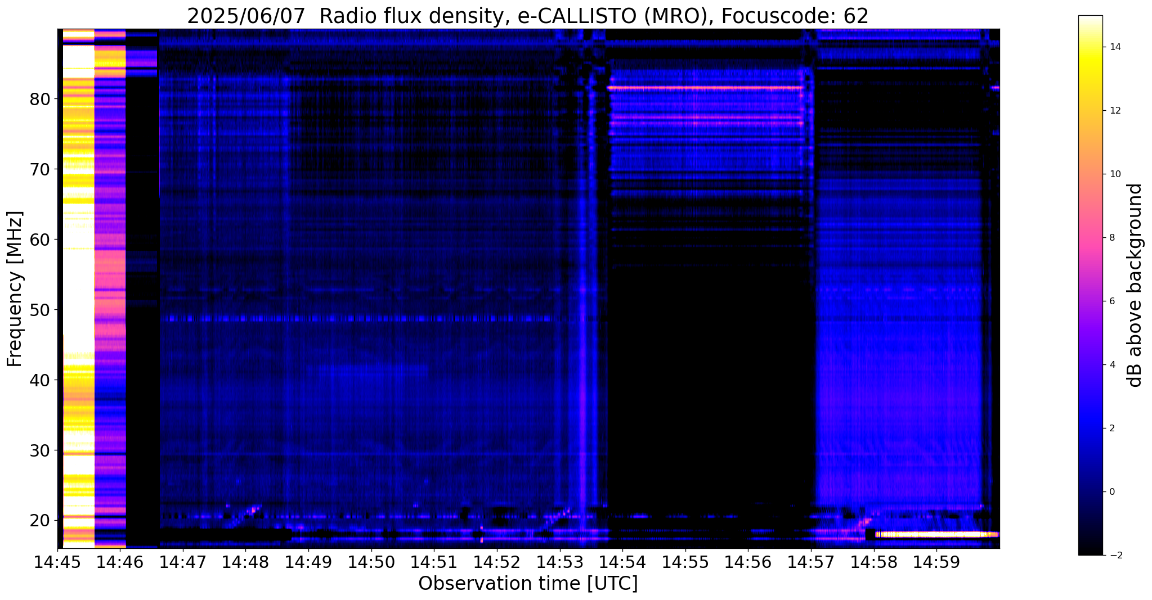1152x600 pixels.
Task: Click the 'dB above background' colorbar label
Action: 1135,285
